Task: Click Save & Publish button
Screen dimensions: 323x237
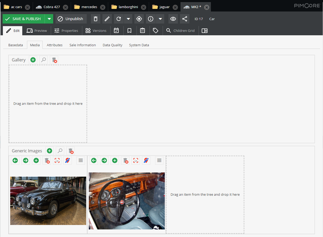Action: tap(24, 19)
